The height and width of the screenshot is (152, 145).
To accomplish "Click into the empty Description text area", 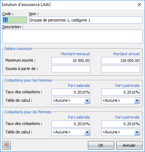I will tap(72, 36).
